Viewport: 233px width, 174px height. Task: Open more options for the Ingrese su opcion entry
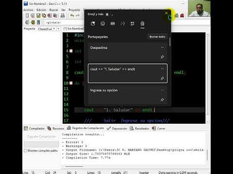162,90
